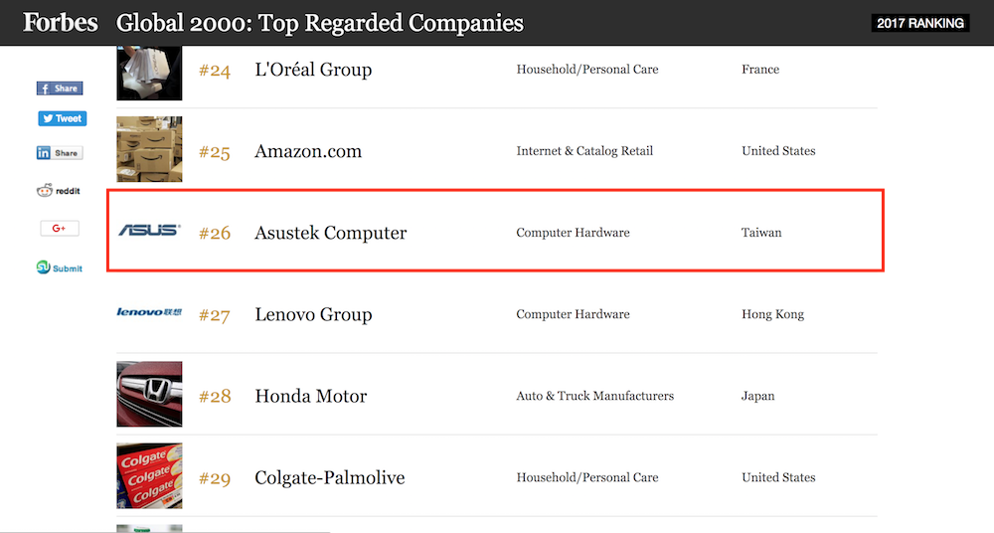The width and height of the screenshot is (994, 533).
Task: Submit page to StumbleUpon
Action: click(60, 268)
